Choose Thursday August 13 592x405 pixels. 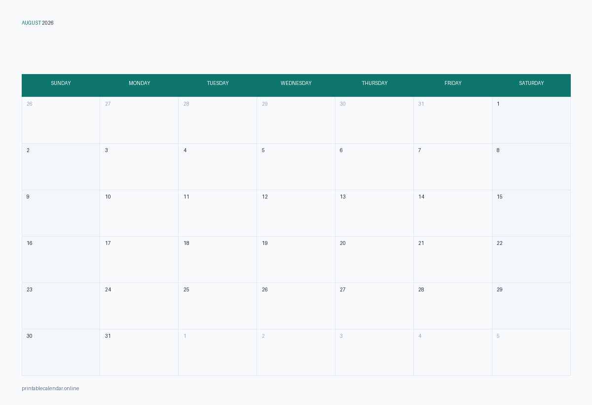[x=374, y=213]
